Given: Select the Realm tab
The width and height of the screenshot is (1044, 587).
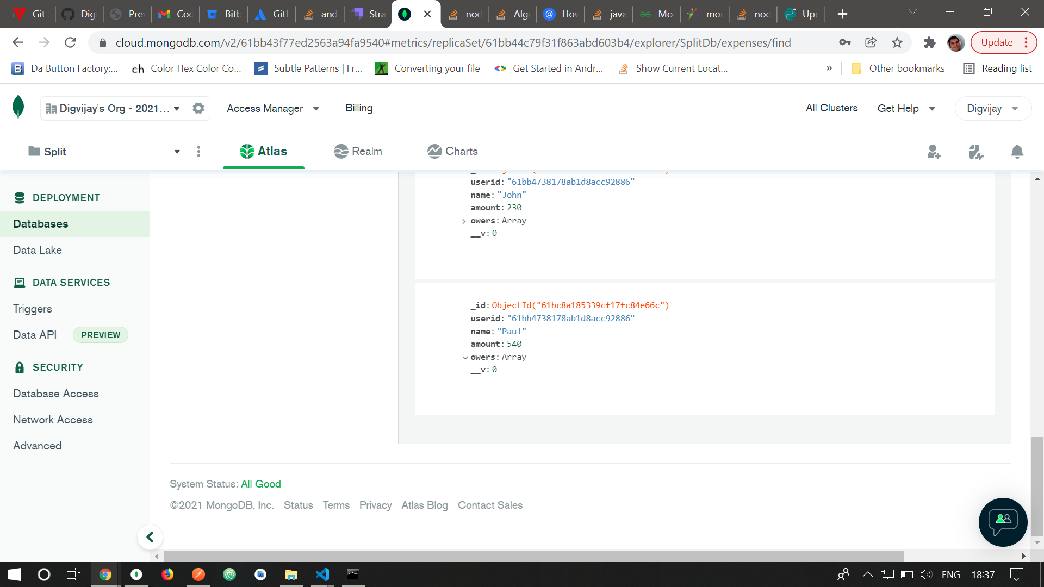Looking at the screenshot, I should [x=357, y=151].
